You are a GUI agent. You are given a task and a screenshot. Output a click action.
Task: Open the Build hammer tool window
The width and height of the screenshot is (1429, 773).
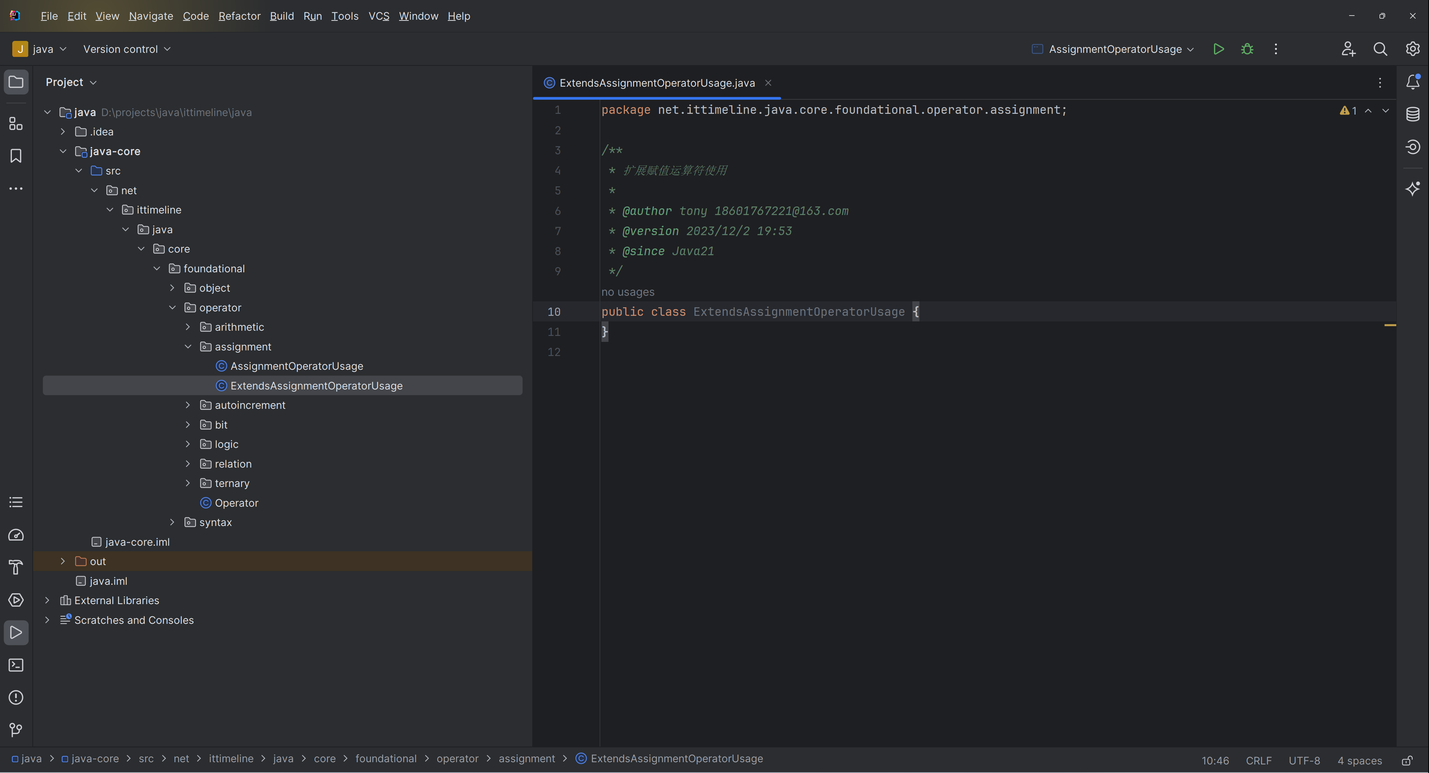tap(16, 567)
